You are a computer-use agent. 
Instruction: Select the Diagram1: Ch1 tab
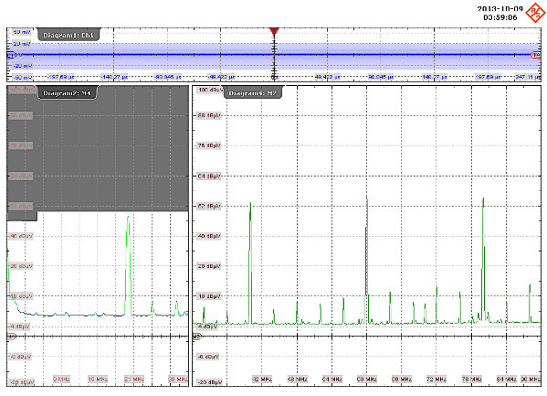68,35
